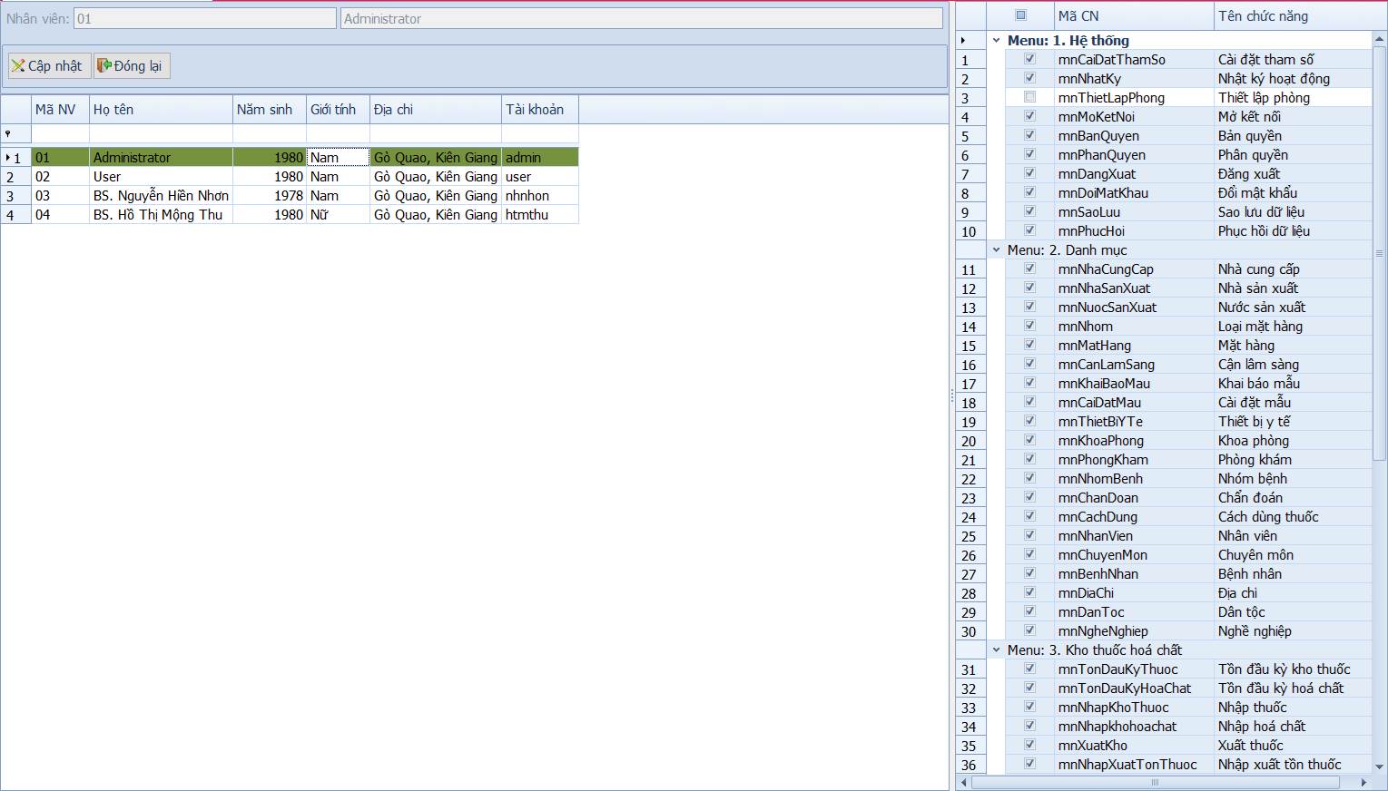Click the Tài khoản column header
This screenshot has height=791, width=1388.
coord(540,109)
